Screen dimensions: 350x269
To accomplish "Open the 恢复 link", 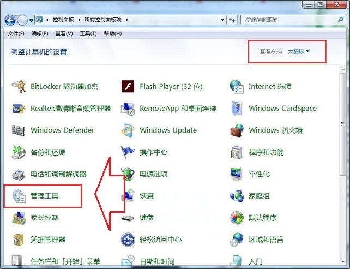I will 147,196.
